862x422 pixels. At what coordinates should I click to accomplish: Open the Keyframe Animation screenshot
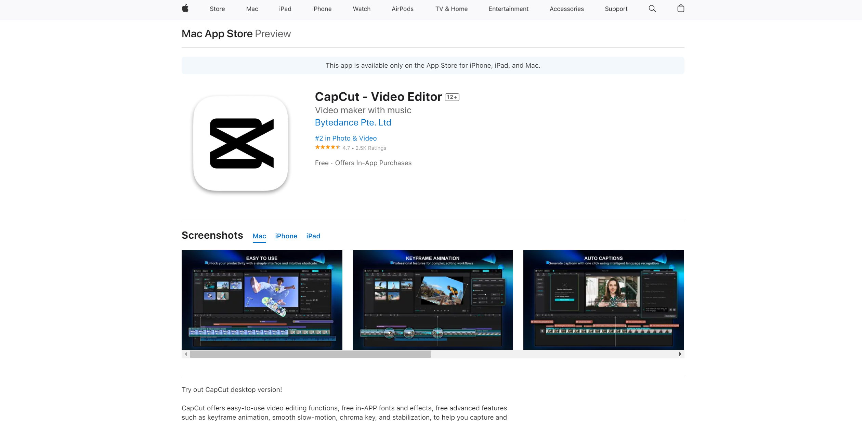(x=432, y=300)
